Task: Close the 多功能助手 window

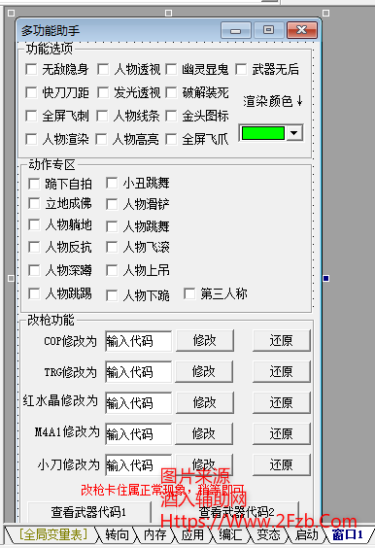Action: click(x=302, y=30)
